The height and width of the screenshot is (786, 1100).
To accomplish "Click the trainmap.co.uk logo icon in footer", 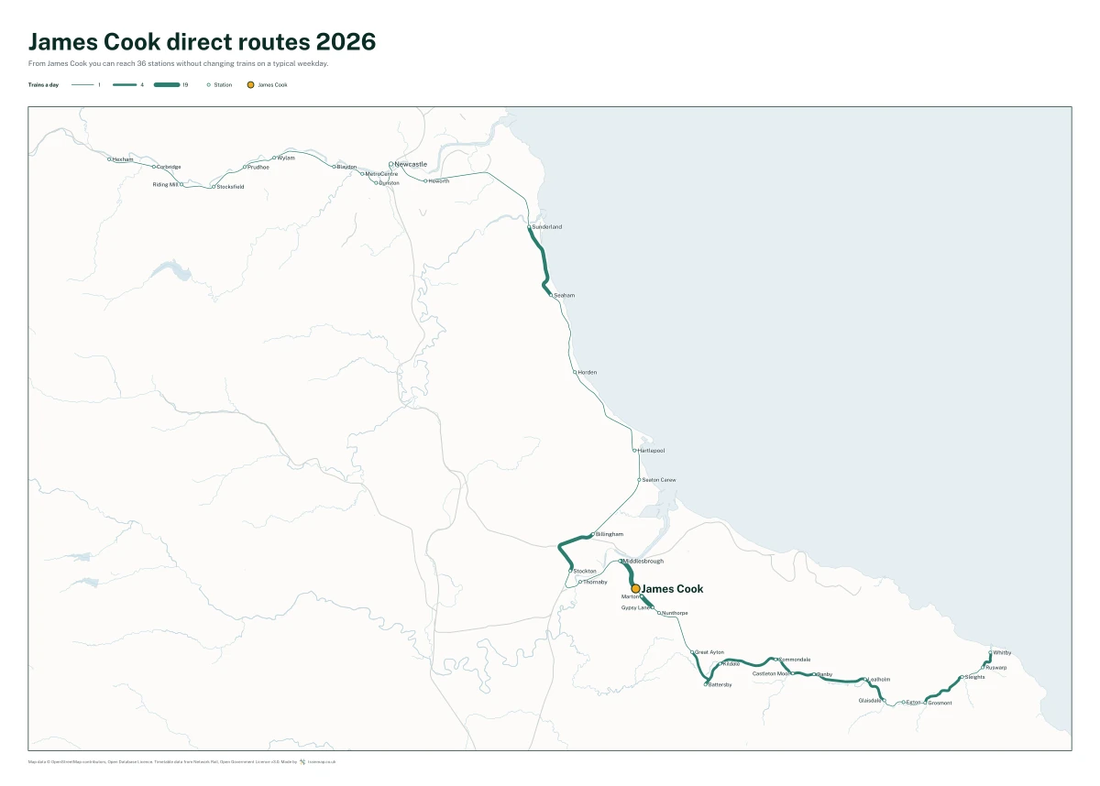I will [x=302, y=761].
